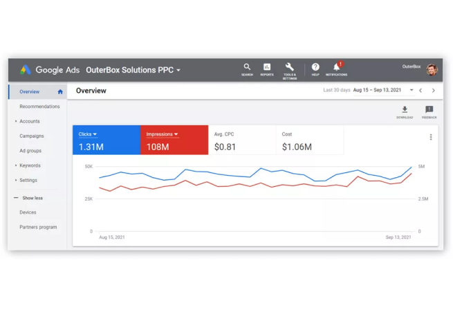The height and width of the screenshot is (310, 453).
Task: Open the three-dot chart options menu
Action: tap(431, 137)
